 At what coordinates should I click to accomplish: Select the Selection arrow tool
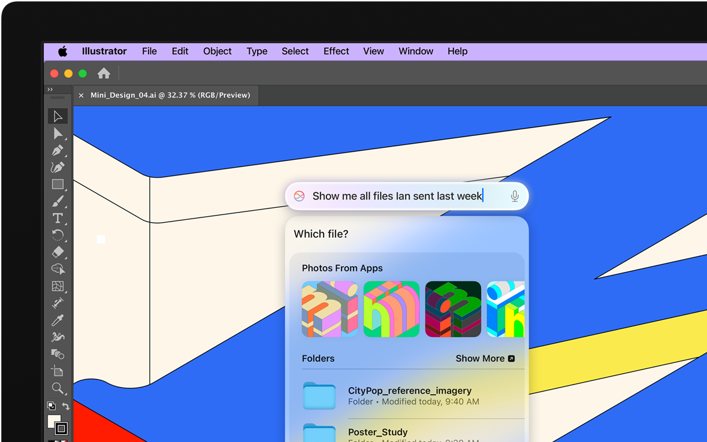pos(58,116)
